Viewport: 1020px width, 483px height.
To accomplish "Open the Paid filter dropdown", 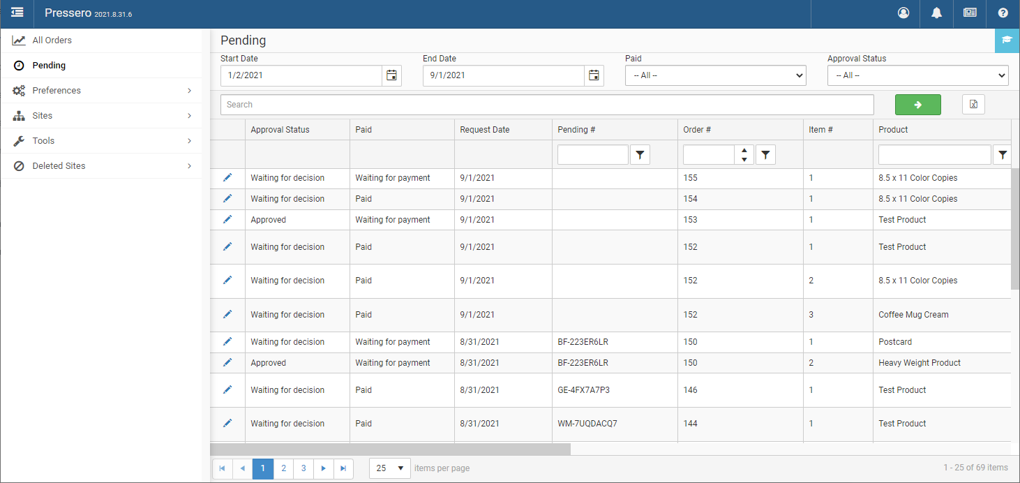I will 715,75.
